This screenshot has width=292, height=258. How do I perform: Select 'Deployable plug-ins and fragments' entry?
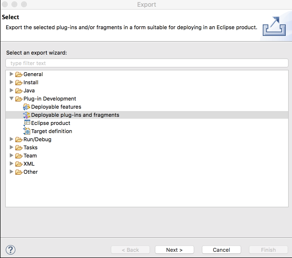pos(75,115)
